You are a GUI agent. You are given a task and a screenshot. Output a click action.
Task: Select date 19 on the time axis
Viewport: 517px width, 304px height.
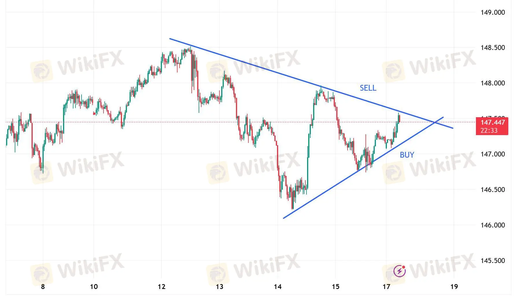(x=454, y=287)
